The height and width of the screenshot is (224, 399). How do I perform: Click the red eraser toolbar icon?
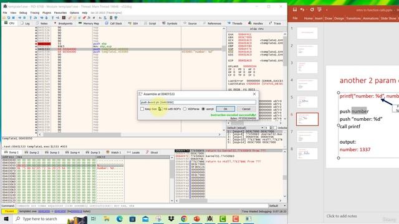pos(84,18)
